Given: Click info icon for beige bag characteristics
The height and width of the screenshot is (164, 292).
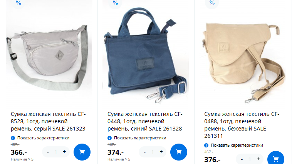Looking at the screenshot, I should [206, 145].
